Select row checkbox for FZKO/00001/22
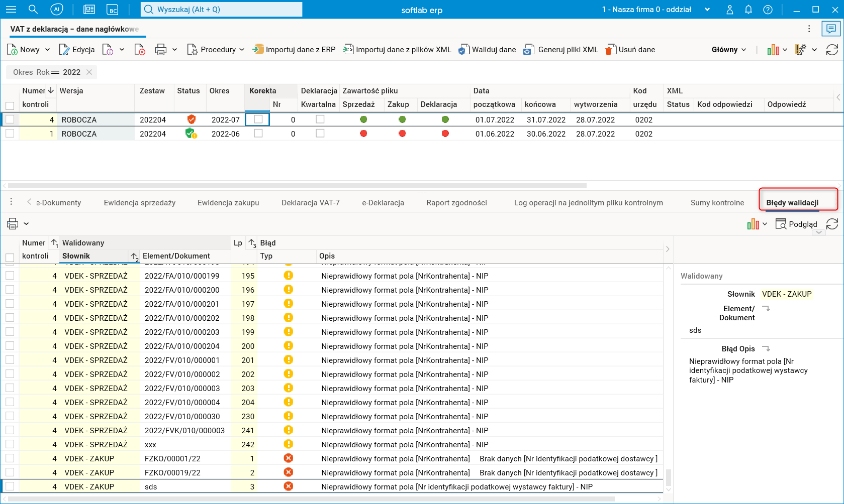Screen dimensions: 844x504 (10, 458)
